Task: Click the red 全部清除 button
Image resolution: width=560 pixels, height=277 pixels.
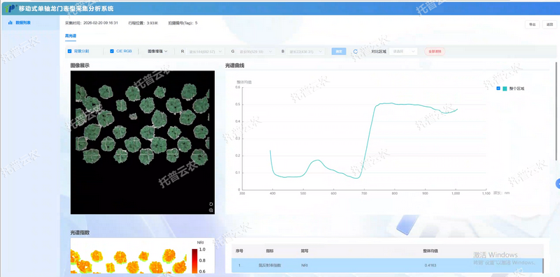Action: (x=435, y=52)
